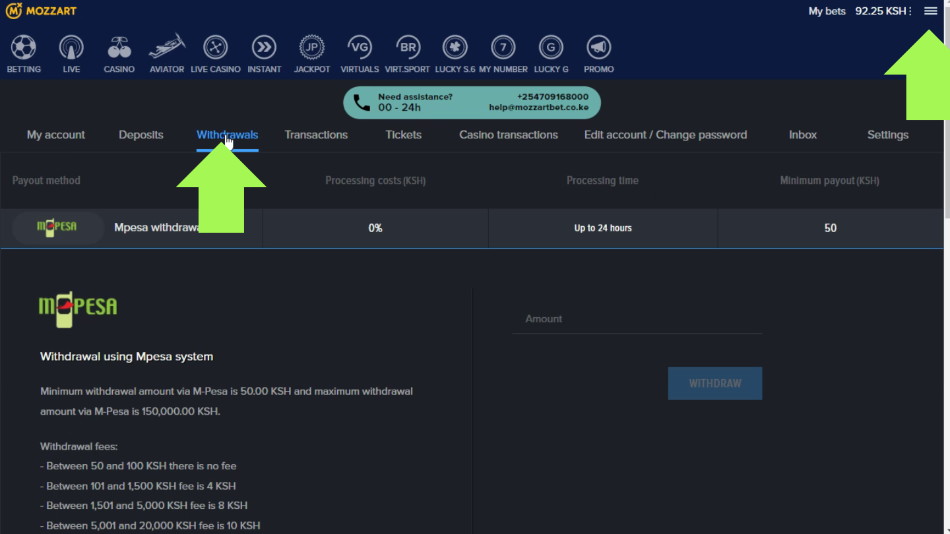The height and width of the screenshot is (534, 950).
Task: Open the Lucky S.6 clover icon
Action: coord(455,48)
